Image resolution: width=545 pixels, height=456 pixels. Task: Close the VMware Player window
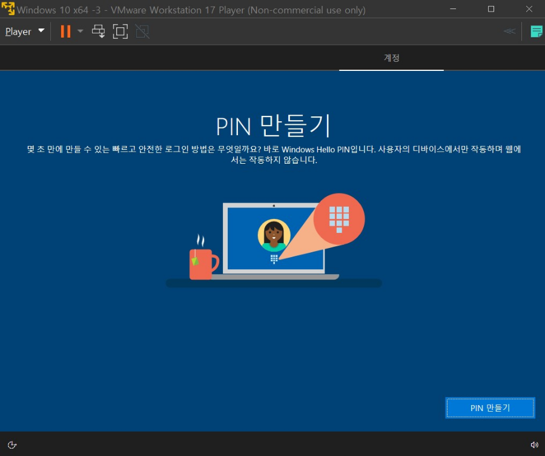coord(529,9)
